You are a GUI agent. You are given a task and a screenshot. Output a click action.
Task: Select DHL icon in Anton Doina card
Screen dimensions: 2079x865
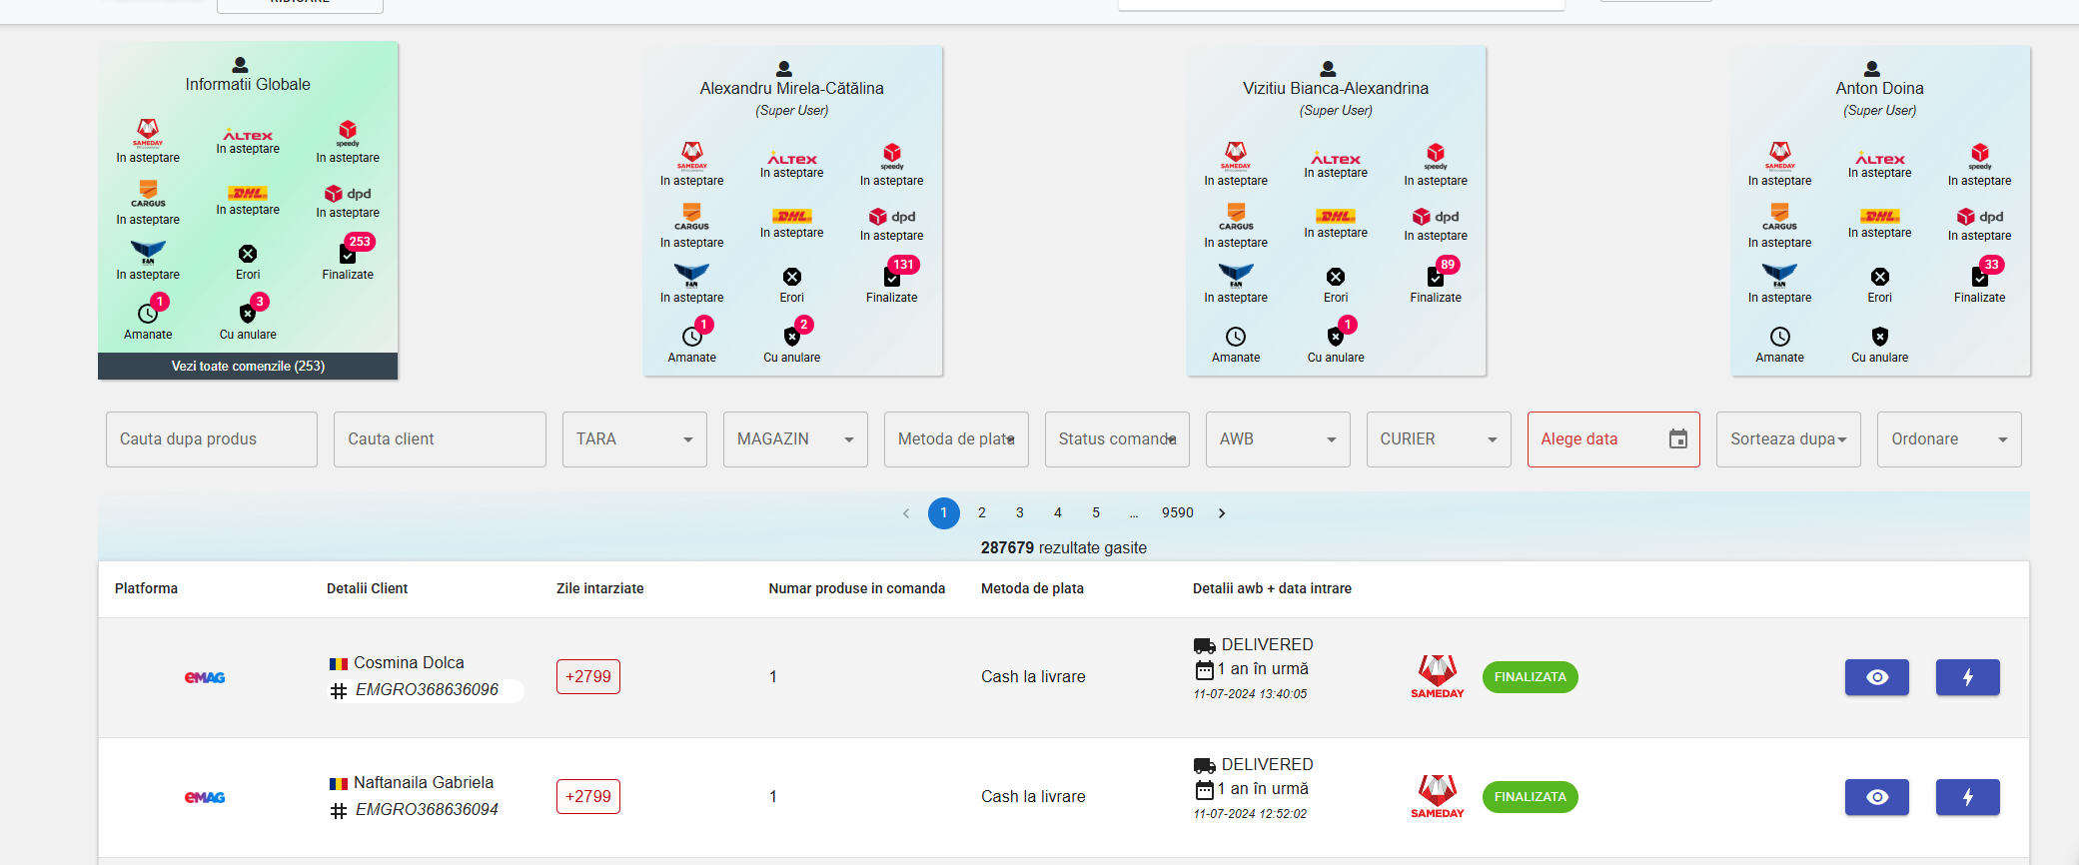(x=1879, y=216)
